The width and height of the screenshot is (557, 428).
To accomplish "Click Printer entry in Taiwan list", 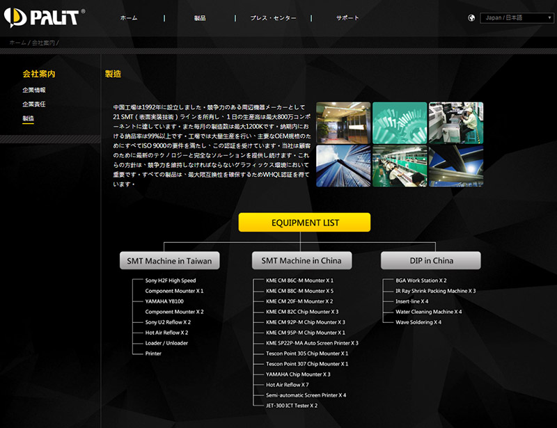I will point(153,354).
